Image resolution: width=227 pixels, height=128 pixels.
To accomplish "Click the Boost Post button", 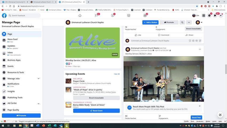I will point(196,117).
